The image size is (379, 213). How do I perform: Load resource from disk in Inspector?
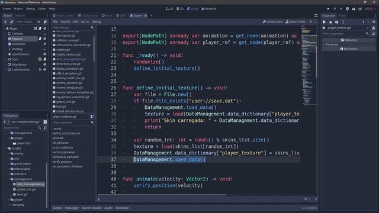click(x=330, y=22)
